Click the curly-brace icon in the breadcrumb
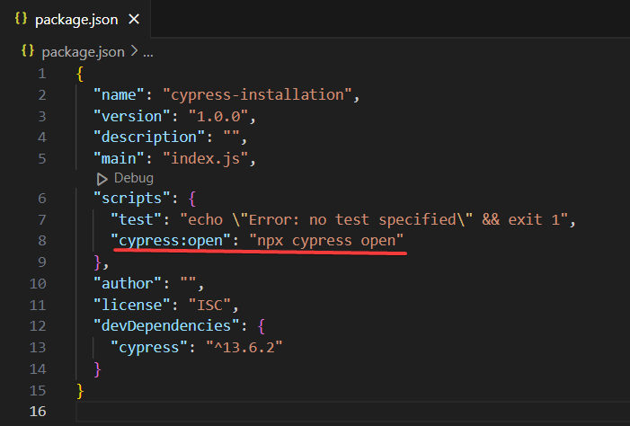Image resolution: width=630 pixels, height=426 pixels. click(27, 51)
